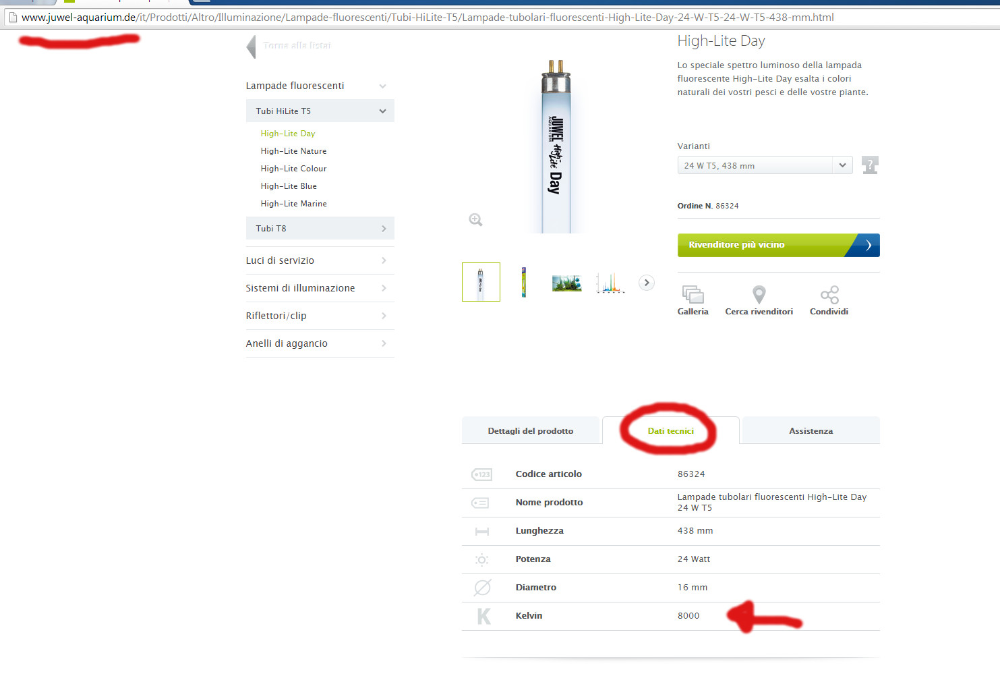Viewport: 1000px width, 674px height.
Task: Click the Lunghezza length icon
Action: click(481, 532)
